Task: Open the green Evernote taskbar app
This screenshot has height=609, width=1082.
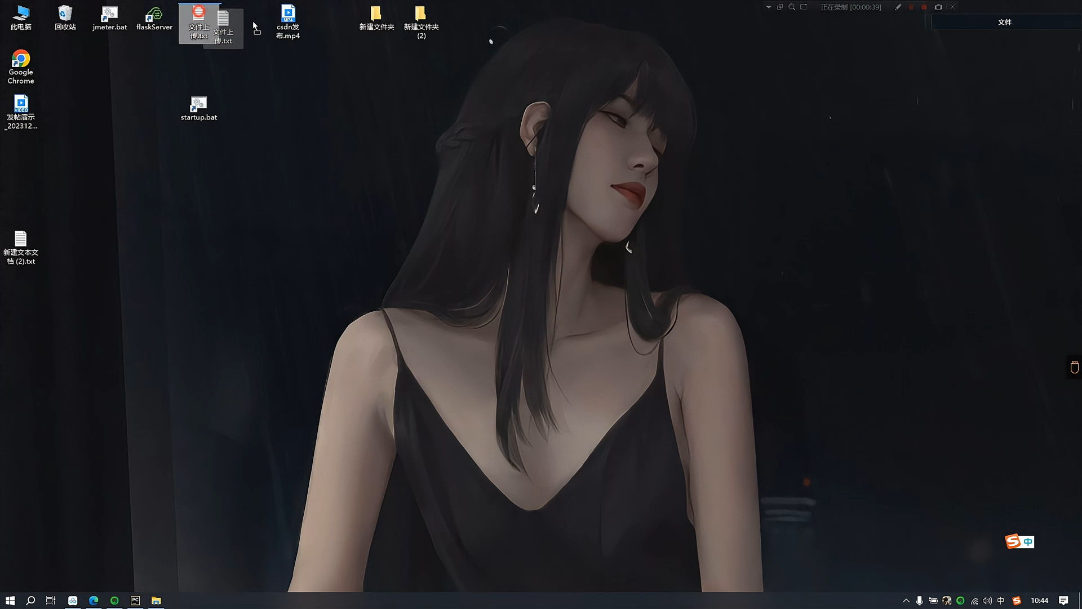Action: coord(114,601)
